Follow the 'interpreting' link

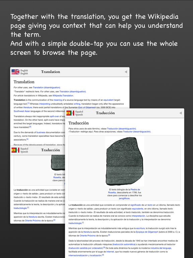pyautogui.click(x=45, y=104)
